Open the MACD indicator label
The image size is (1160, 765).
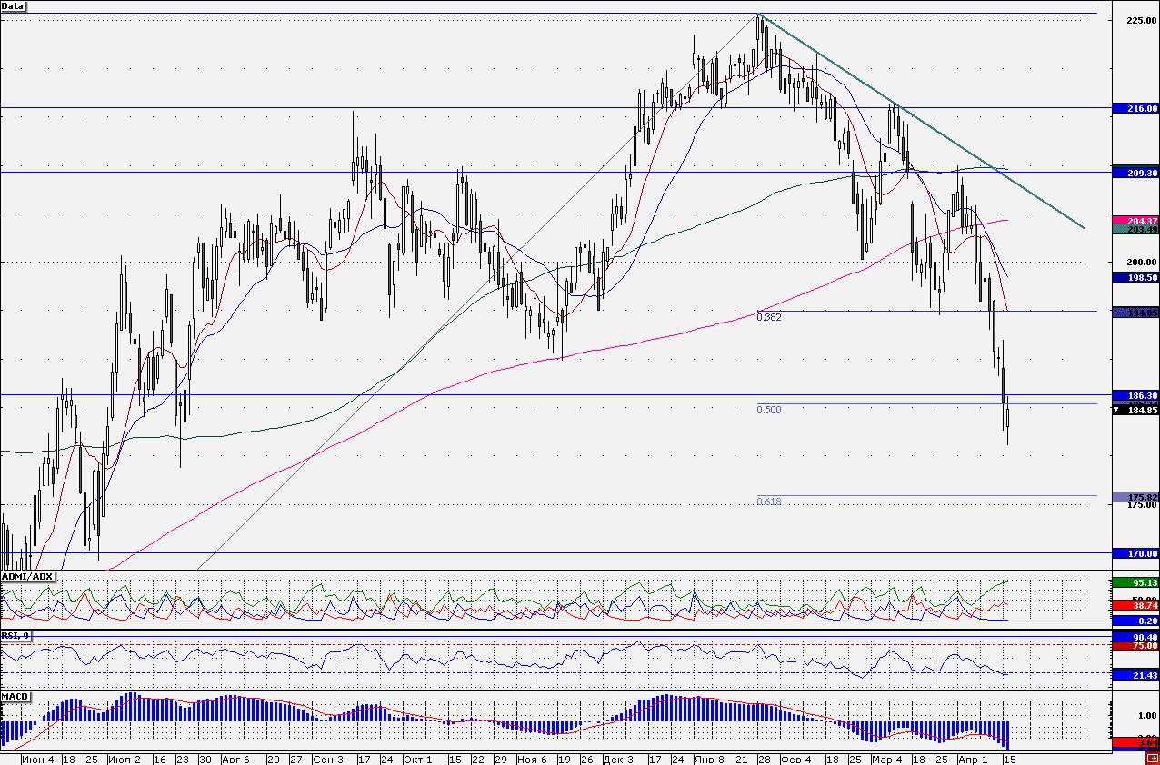click(x=15, y=696)
